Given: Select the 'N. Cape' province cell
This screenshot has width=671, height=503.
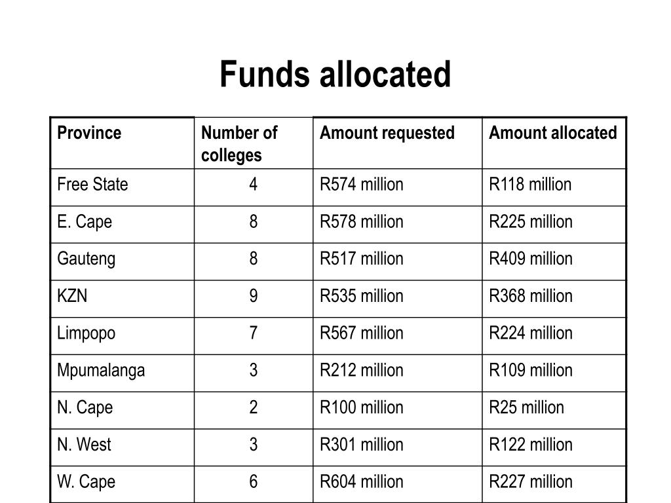Looking at the screenshot, I should [x=123, y=410].
